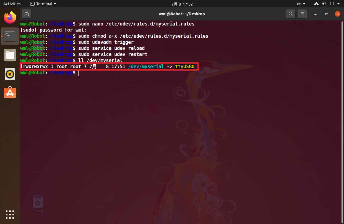Launch Rhythmbox music player

(x=10, y=74)
